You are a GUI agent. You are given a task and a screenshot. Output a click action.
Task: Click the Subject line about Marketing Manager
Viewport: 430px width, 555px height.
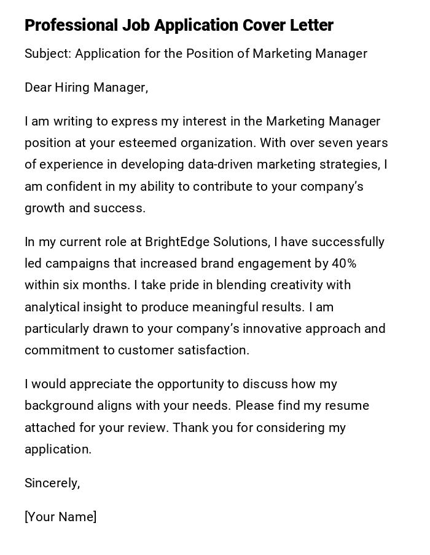point(196,54)
